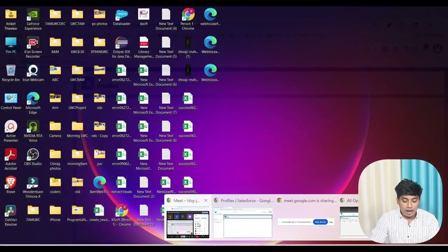
Task: Click the New Text Document (7) file
Action: [166, 104]
